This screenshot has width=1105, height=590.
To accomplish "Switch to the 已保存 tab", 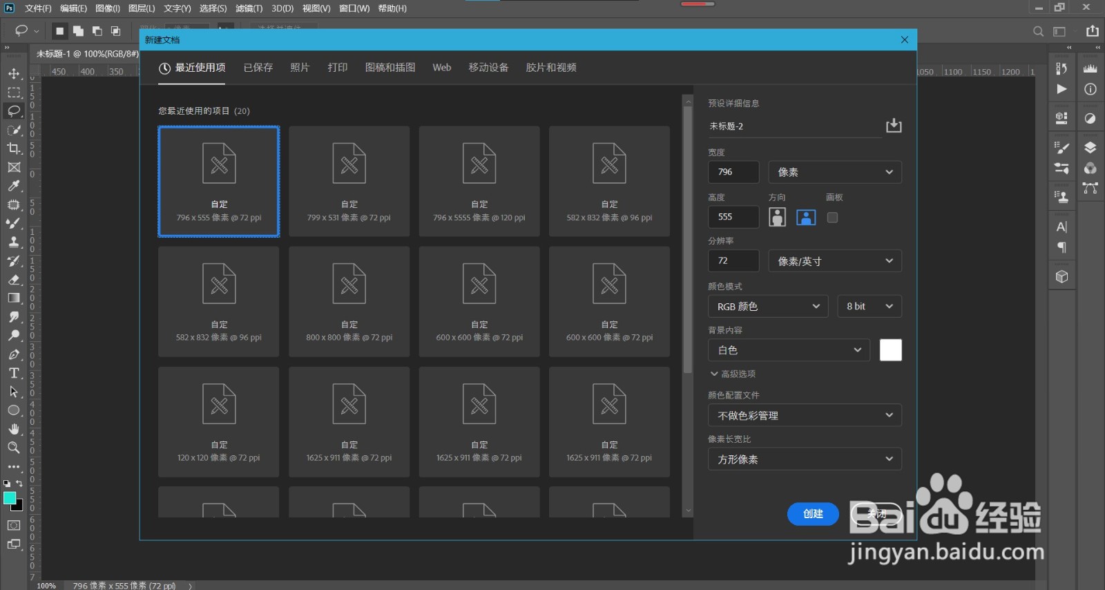I will [258, 67].
